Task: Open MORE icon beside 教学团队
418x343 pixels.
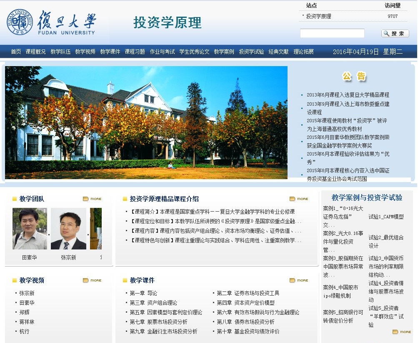Action: click(x=92, y=199)
